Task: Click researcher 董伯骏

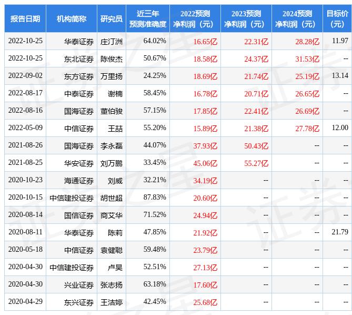Action: tap(112, 111)
